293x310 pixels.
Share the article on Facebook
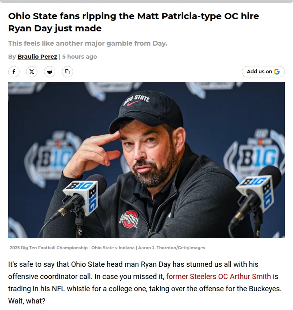pyautogui.click(x=14, y=72)
